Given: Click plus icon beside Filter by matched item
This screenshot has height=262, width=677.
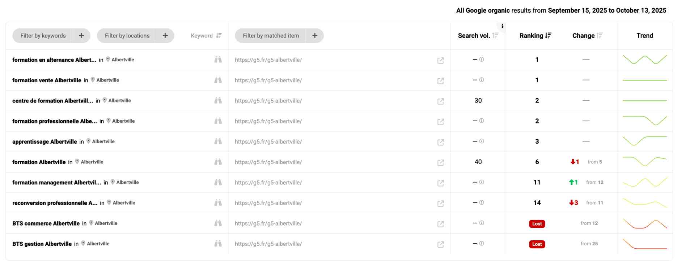Looking at the screenshot, I should (x=315, y=36).
